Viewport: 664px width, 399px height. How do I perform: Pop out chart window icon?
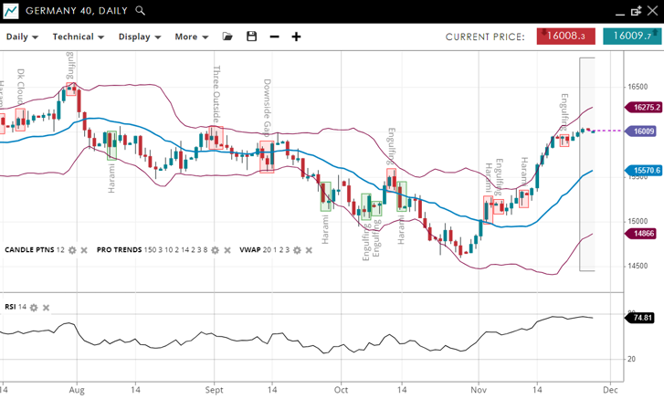pyautogui.click(x=636, y=11)
